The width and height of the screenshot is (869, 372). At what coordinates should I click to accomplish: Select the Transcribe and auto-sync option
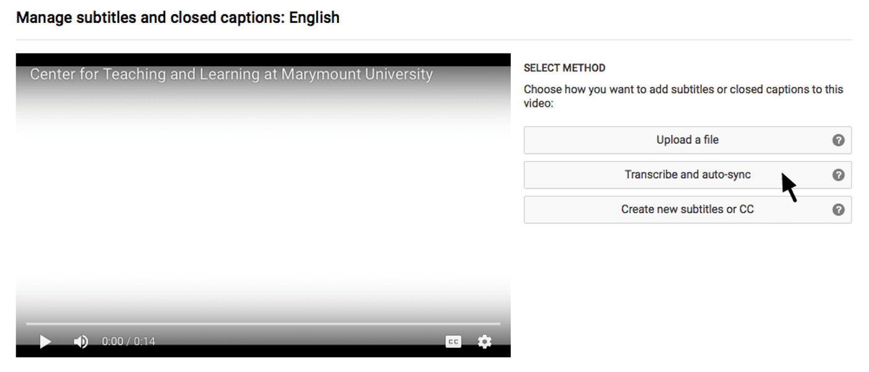point(687,175)
